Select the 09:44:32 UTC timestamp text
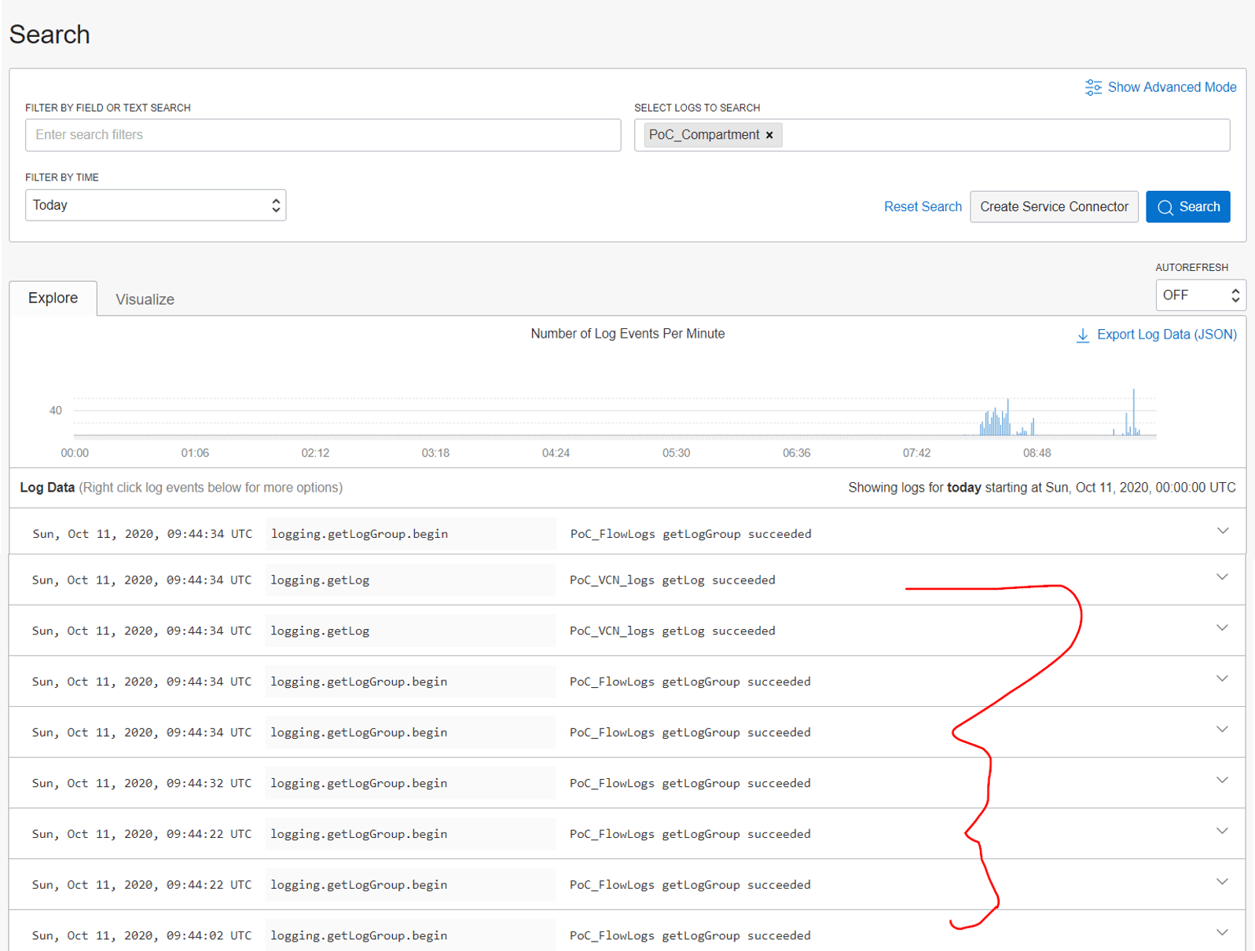Screen dimensions: 1255x951 pyautogui.click(x=141, y=783)
